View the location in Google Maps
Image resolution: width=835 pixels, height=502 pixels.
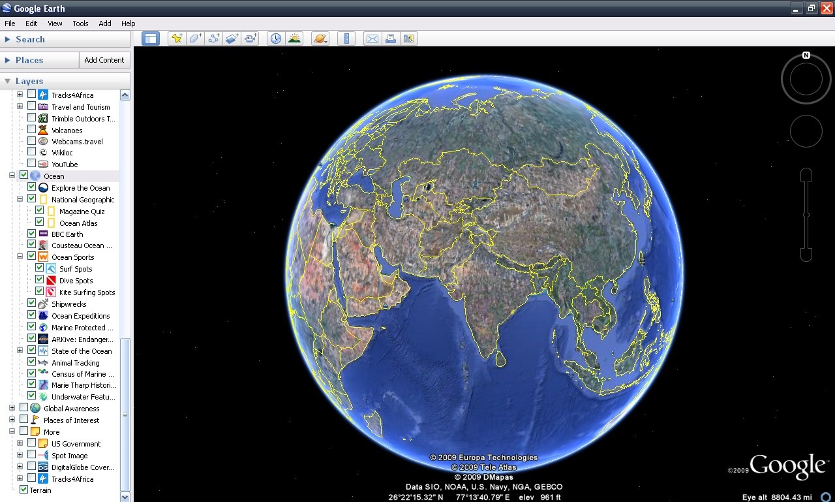[x=408, y=39]
